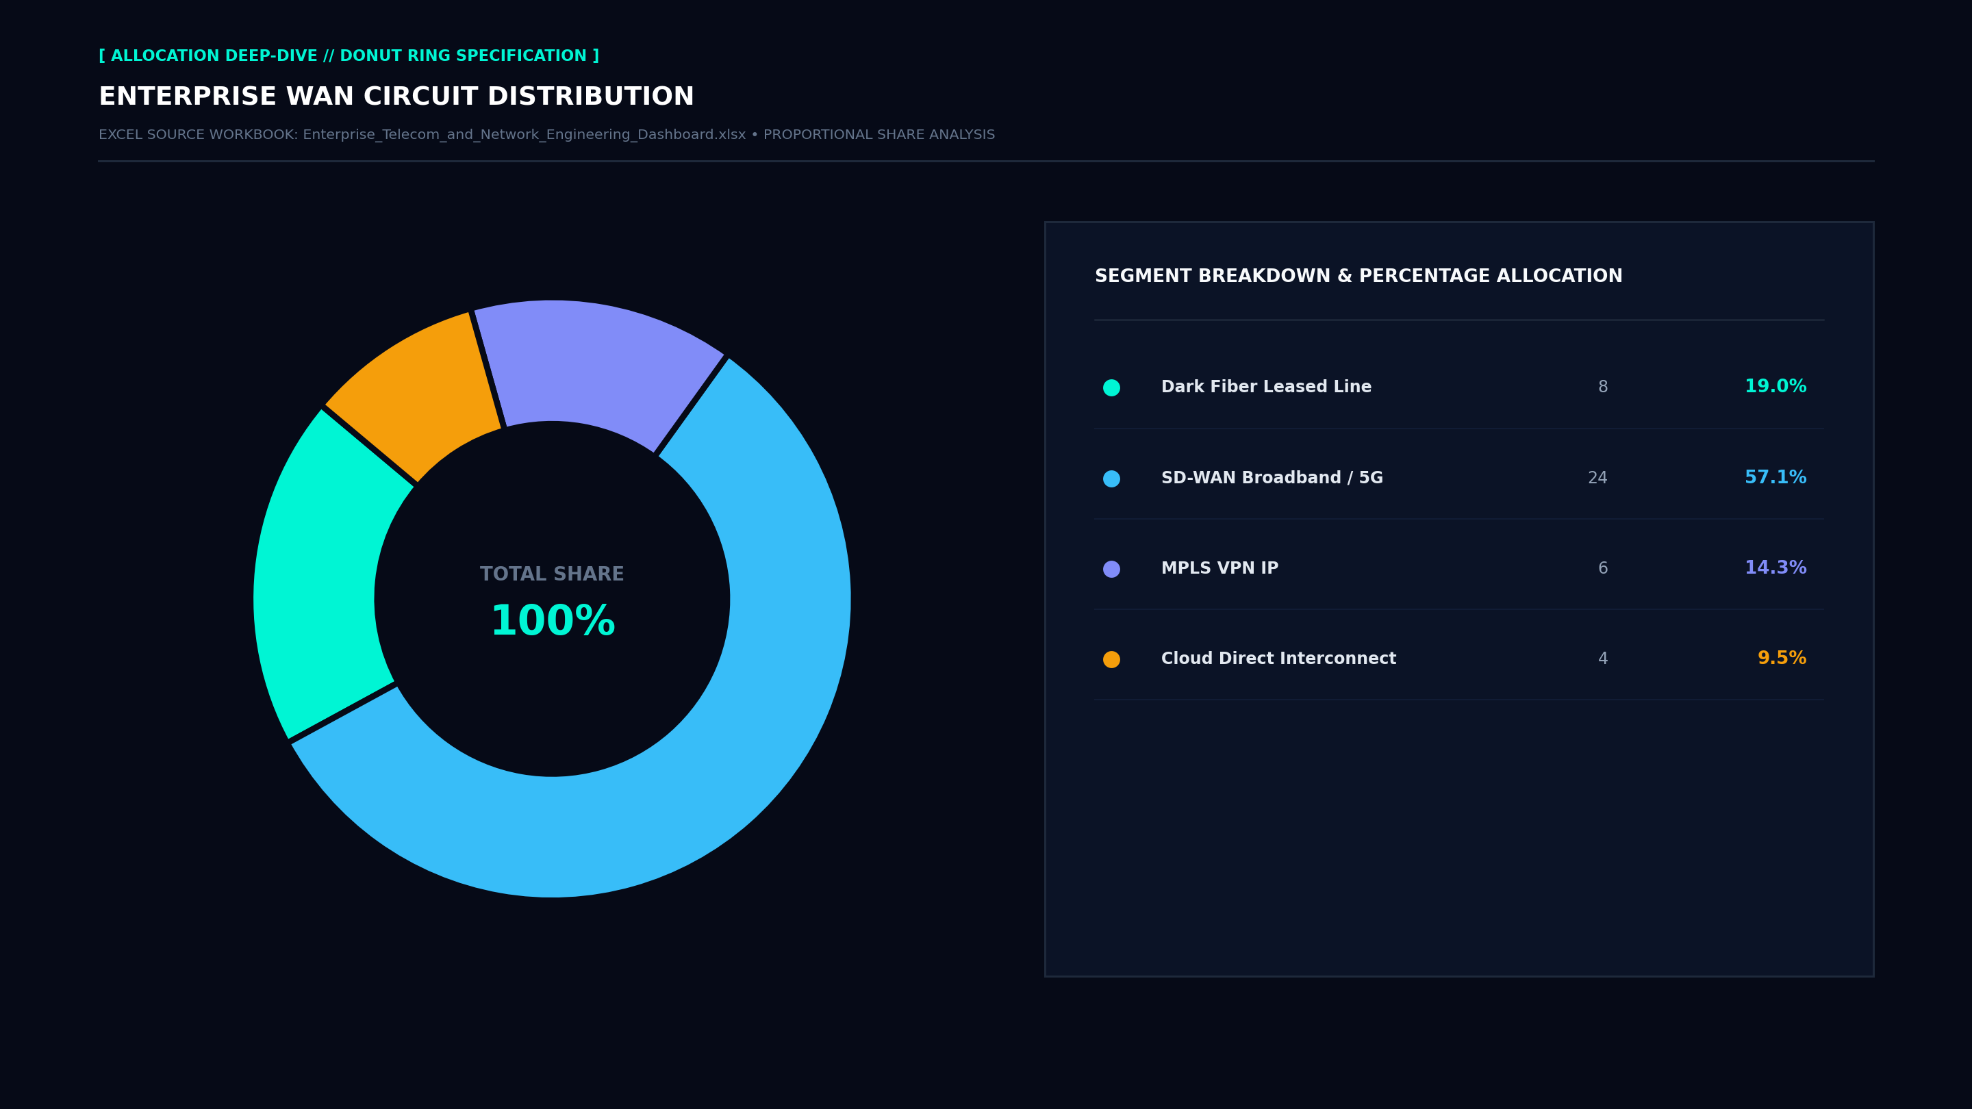Click the 100% center total value
The width and height of the screenshot is (1972, 1109).
tap(552, 621)
